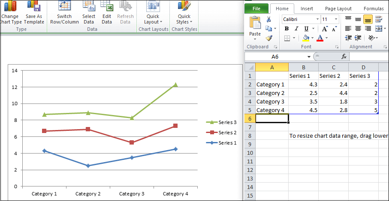Toggle Center horizontal alignment

tap(358, 28)
